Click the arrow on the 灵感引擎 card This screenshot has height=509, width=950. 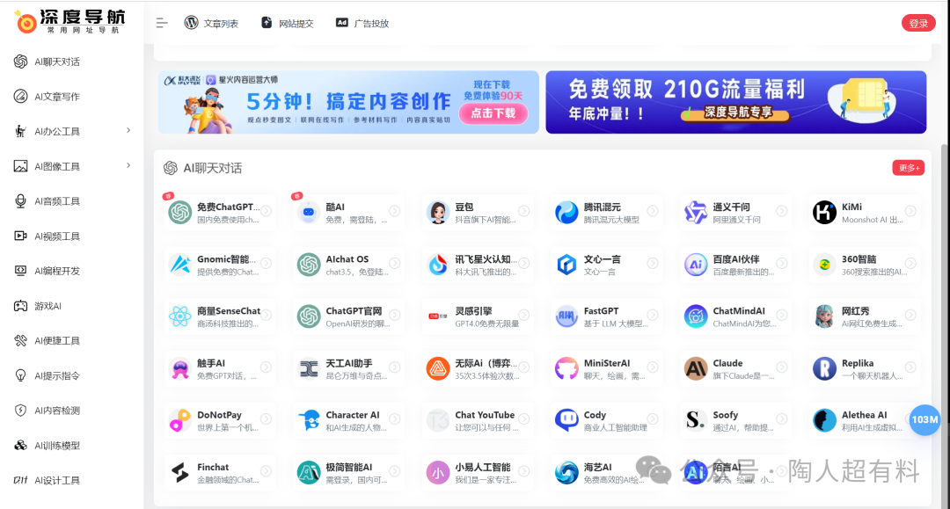[x=523, y=315]
